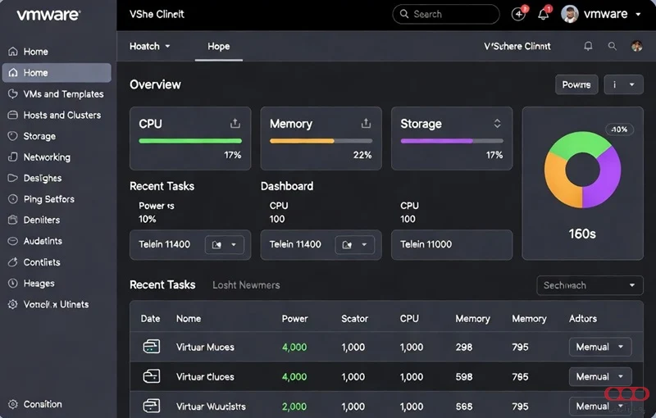The width and height of the screenshot is (656, 418).
Task: Click the Heages clock icon
Action: 13,283
